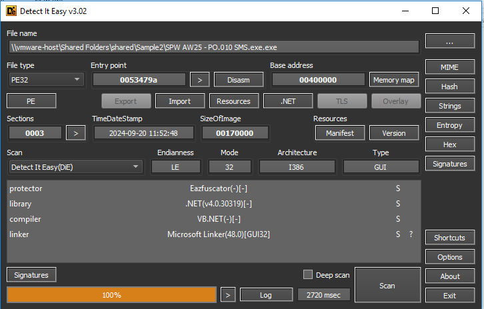Click the SizeOfImage value 00170000

click(x=235, y=133)
